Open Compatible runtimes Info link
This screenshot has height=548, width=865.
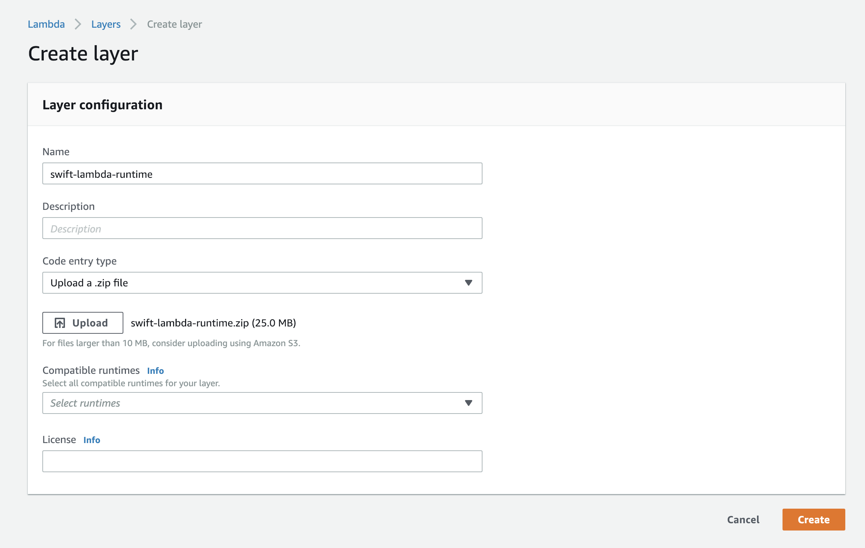[x=155, y=371]
